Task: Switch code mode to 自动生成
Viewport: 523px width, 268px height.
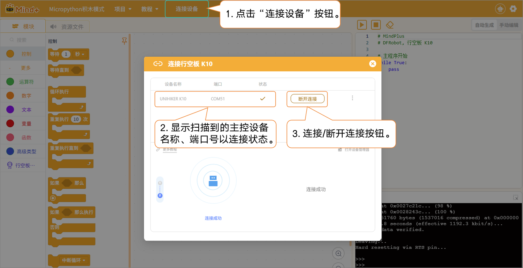Action: click(x=484, y=25)
